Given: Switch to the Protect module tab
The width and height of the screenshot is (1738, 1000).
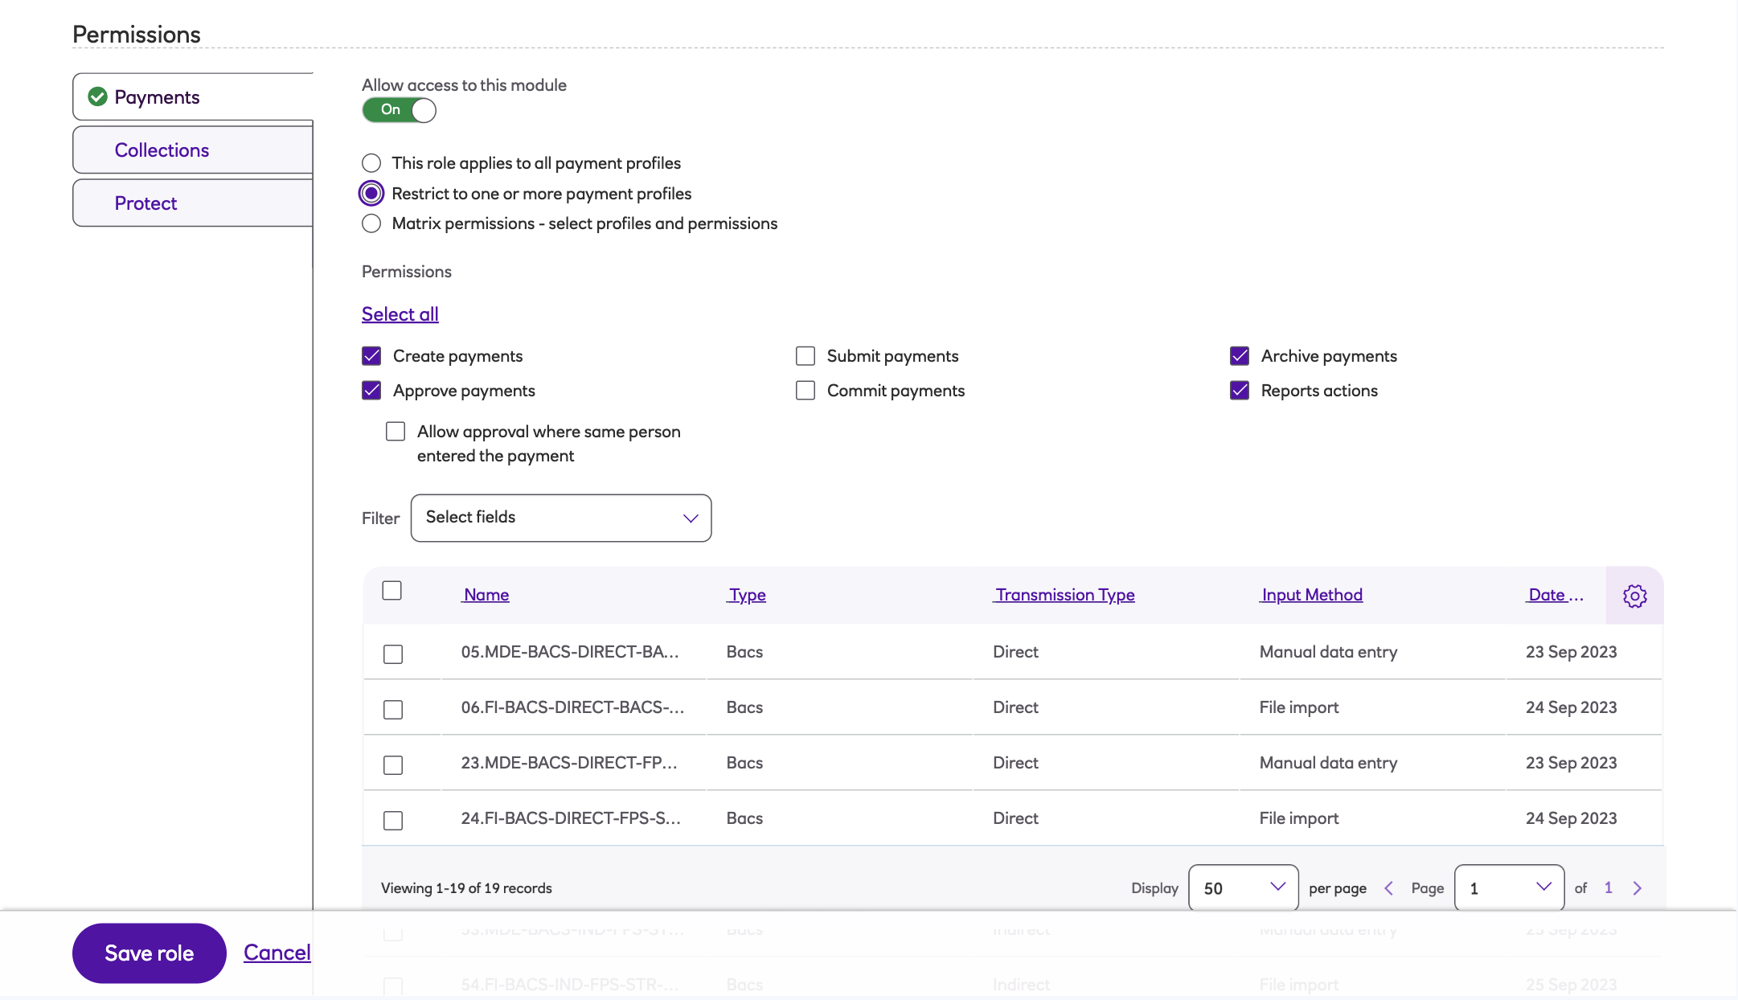Looking at the screenshot, I should tap(193, 203).
